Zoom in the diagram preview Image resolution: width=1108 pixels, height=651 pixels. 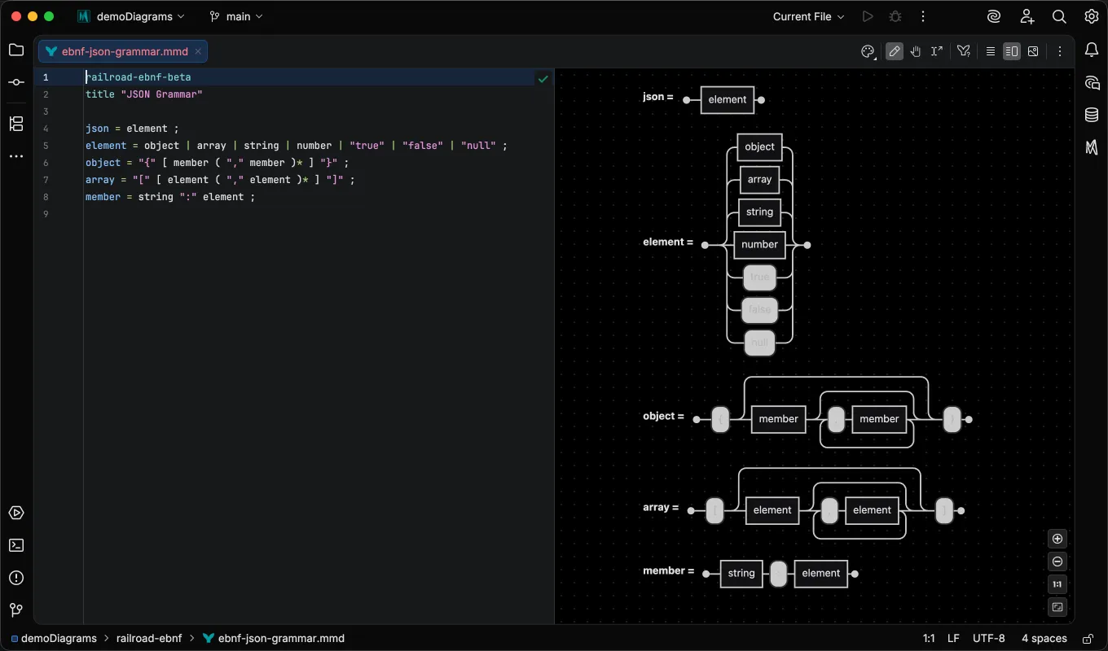pyautogui.click(x=1057, y=539)
